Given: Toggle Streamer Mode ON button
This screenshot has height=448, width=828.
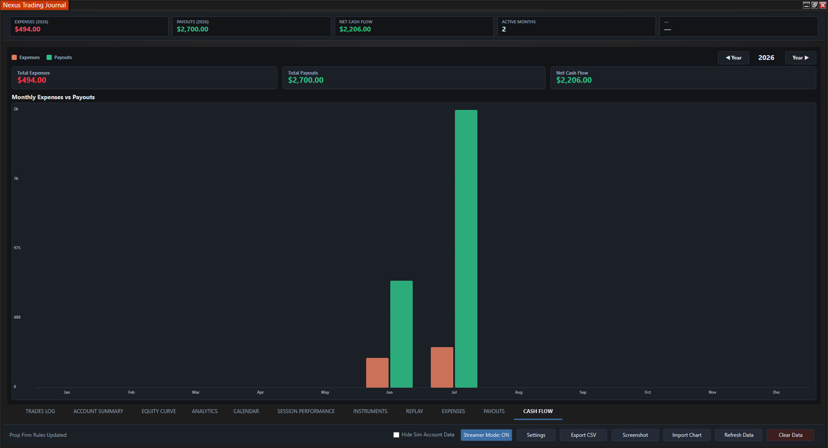Looking at the screenshot, I should click(x=486, y=435).
